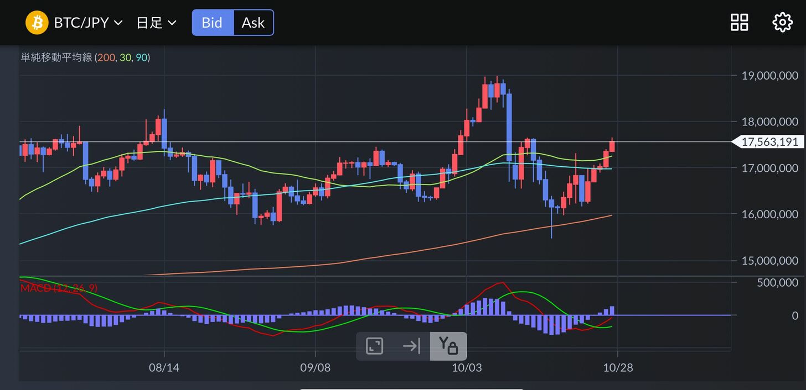Open the four-square grid layout icon
The image size is (806, 390).
coord(739,23)
